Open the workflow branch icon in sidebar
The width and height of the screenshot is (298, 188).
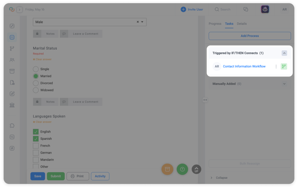coord(12,49)
